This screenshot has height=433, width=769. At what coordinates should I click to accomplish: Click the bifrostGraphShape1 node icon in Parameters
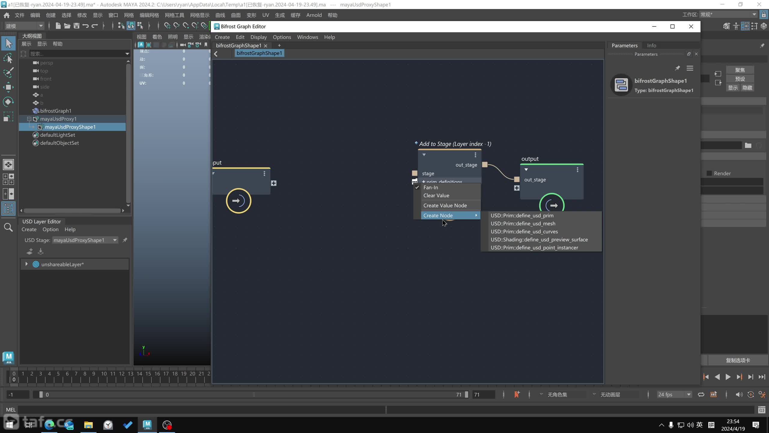[621, 85]
